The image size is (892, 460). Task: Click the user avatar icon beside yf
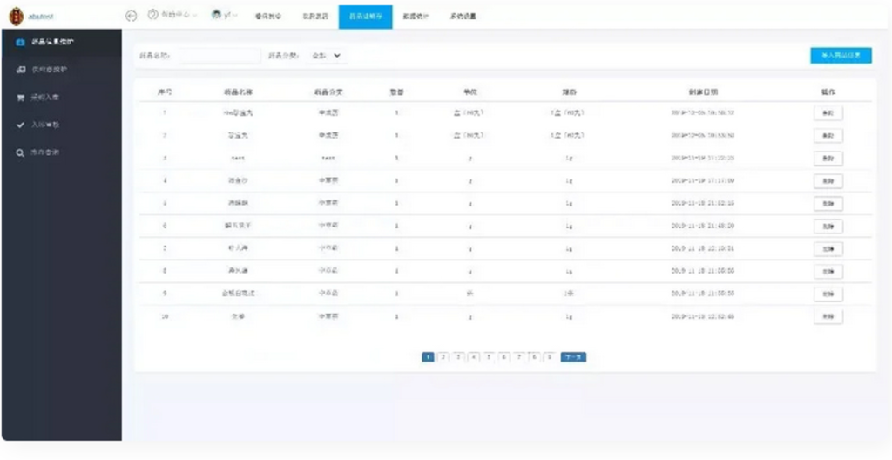216,15
